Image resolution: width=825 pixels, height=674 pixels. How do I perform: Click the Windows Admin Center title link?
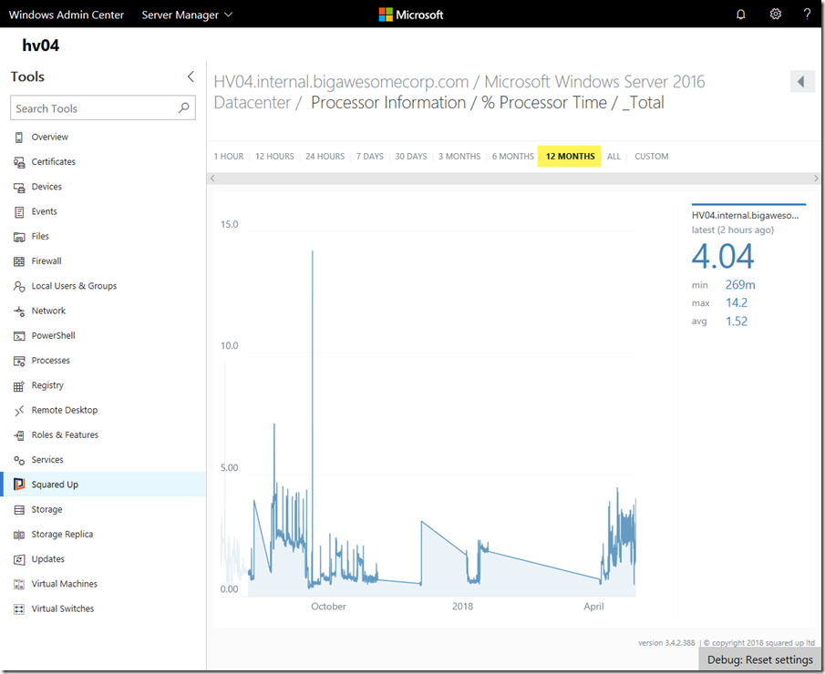coord(67,15)
